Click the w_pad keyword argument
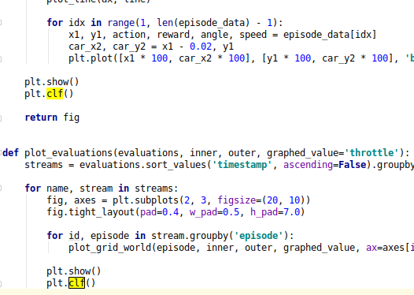The height and width of the screenshot is (295, 414). [203, 212]
